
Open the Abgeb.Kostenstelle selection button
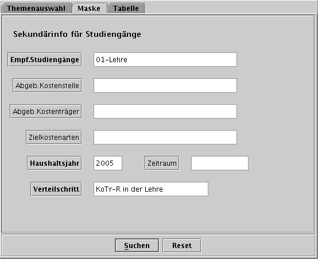(x=47, y=85)
